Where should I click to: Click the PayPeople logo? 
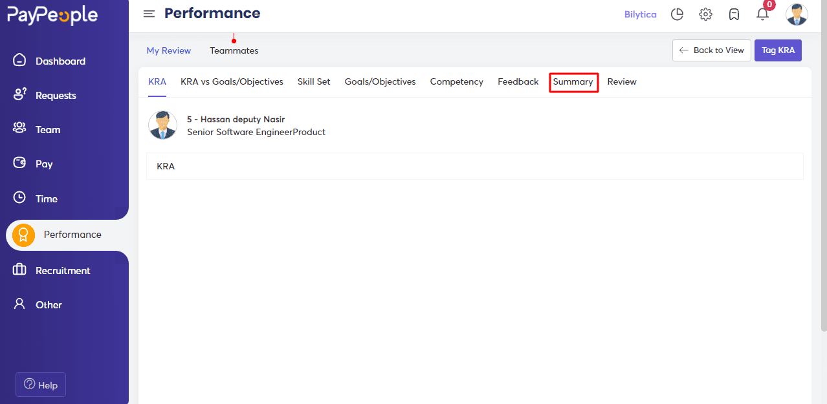[x=52, y=16]
